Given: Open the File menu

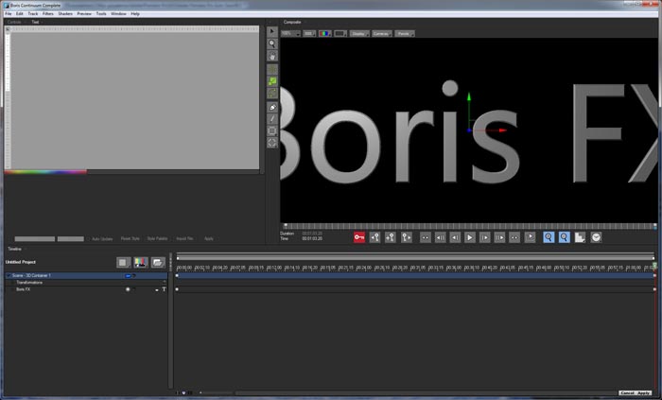Looking at the screenshot, I should point(8,14).
